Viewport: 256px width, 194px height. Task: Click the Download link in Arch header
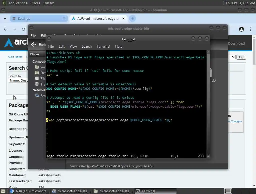[x=236, y=43]
